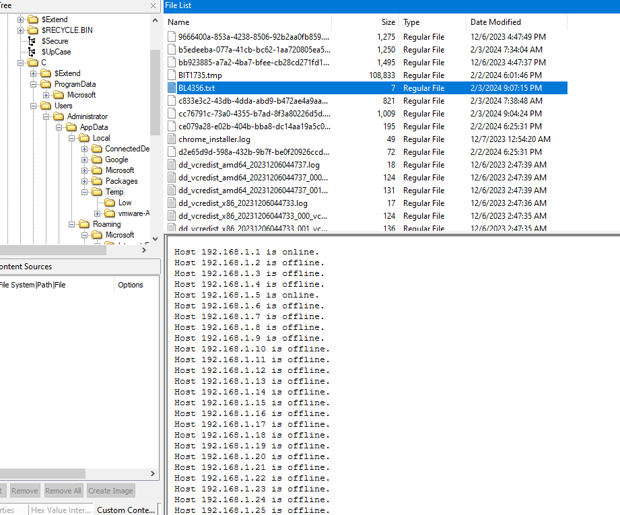Switch to the Custom Conte... tab

126,510
